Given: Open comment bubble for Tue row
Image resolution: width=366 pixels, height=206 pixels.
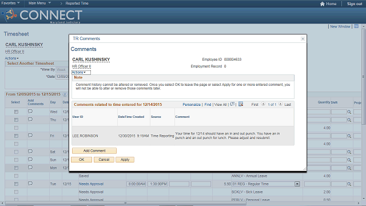Looking at the screenshot, I should click(x=30, y=184).
